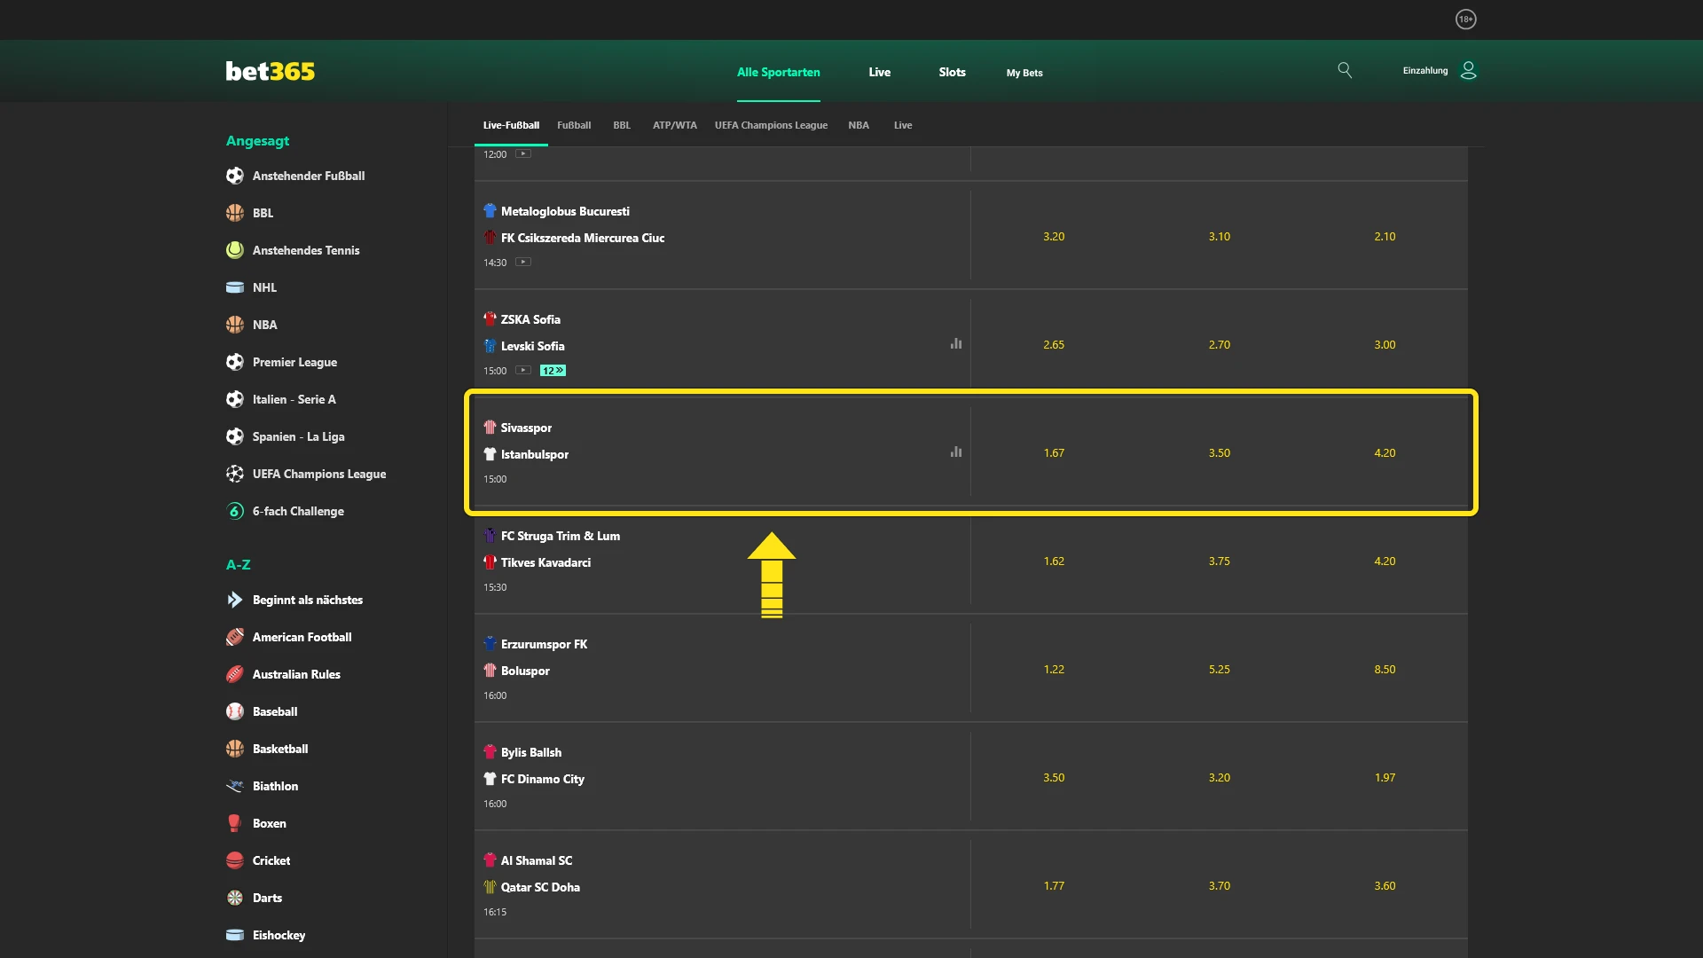Play the video icon next to 12:00
The width and height of the screenshot is (1703, 958).
tap(523, 153)
